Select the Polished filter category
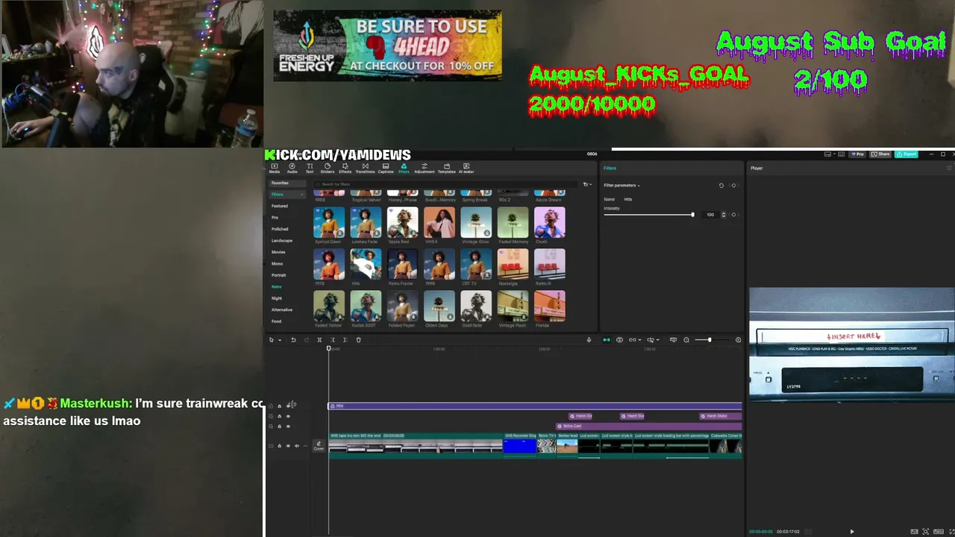 click(280, 229)
